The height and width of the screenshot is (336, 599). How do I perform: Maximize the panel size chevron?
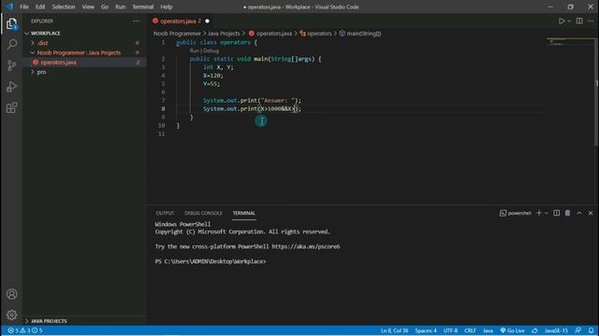(579, 213)
